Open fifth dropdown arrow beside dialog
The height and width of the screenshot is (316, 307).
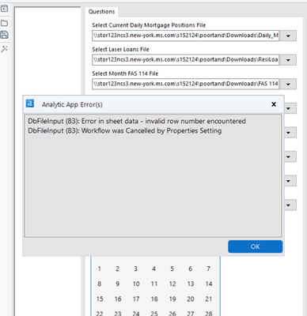290,133
